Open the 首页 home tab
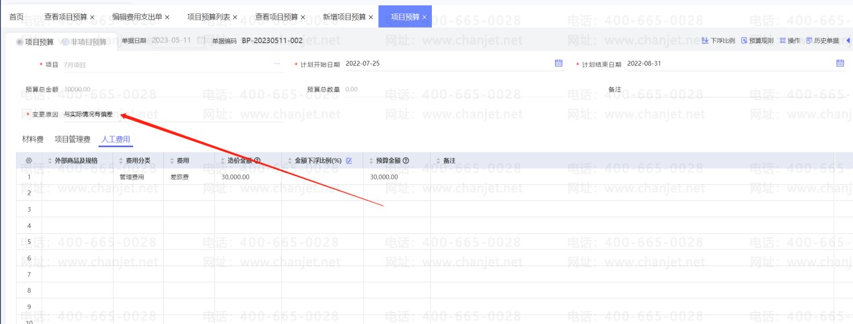853x324 pixels. (x=16, y=16)
